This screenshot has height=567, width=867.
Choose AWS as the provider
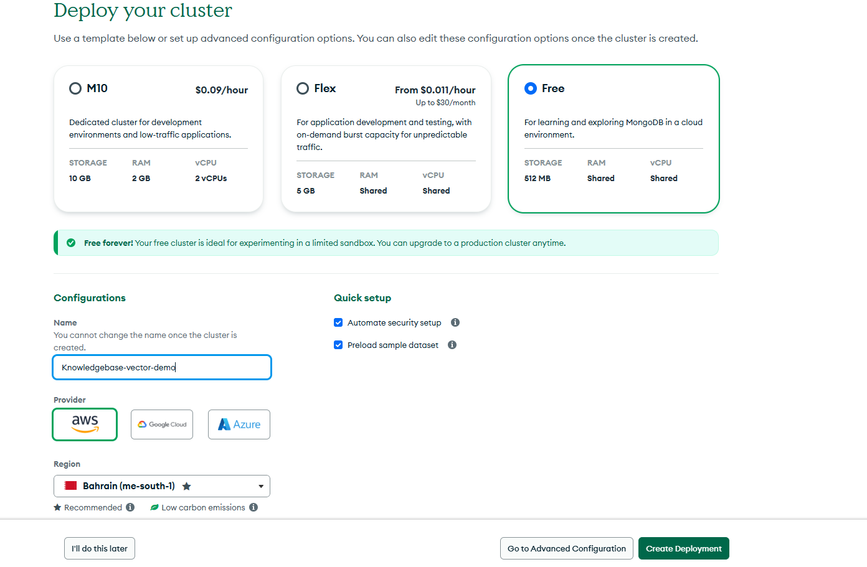click(x=85, y=424)
